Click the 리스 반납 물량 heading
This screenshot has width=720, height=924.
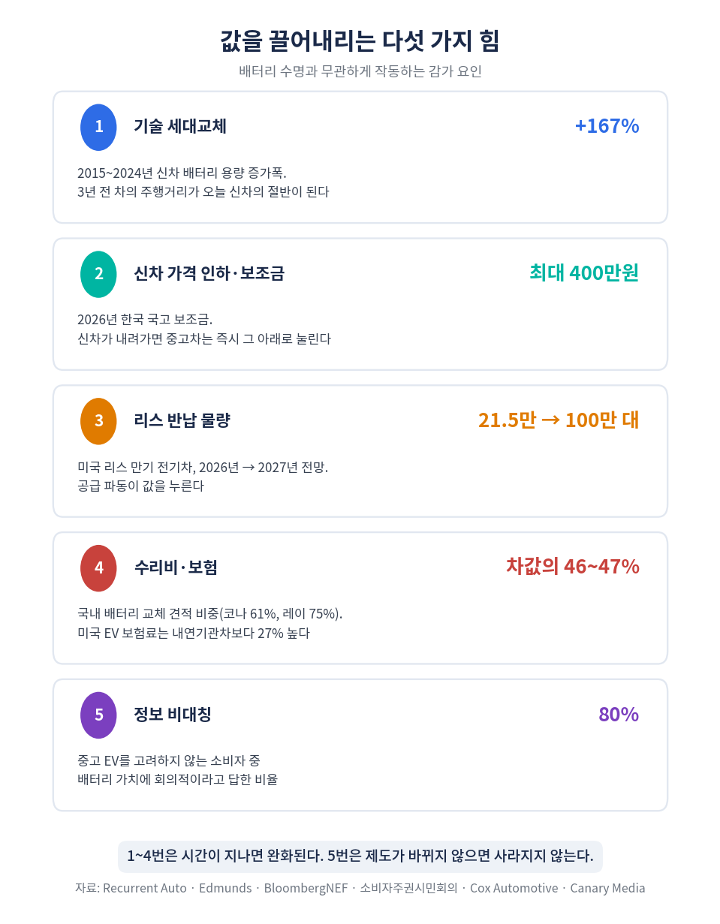click(182, 420)
